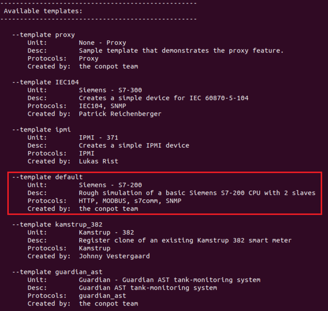Click "None - Proxy" unit value
Screen dimensions: 328x311
coord(102,43)
